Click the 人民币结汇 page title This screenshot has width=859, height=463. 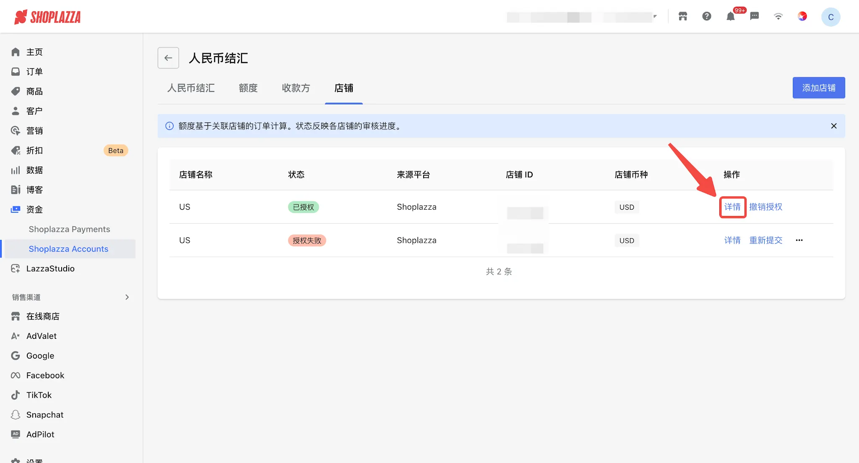click(219, 58)
